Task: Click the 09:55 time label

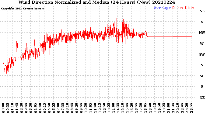Action: (x=81, y=108)
